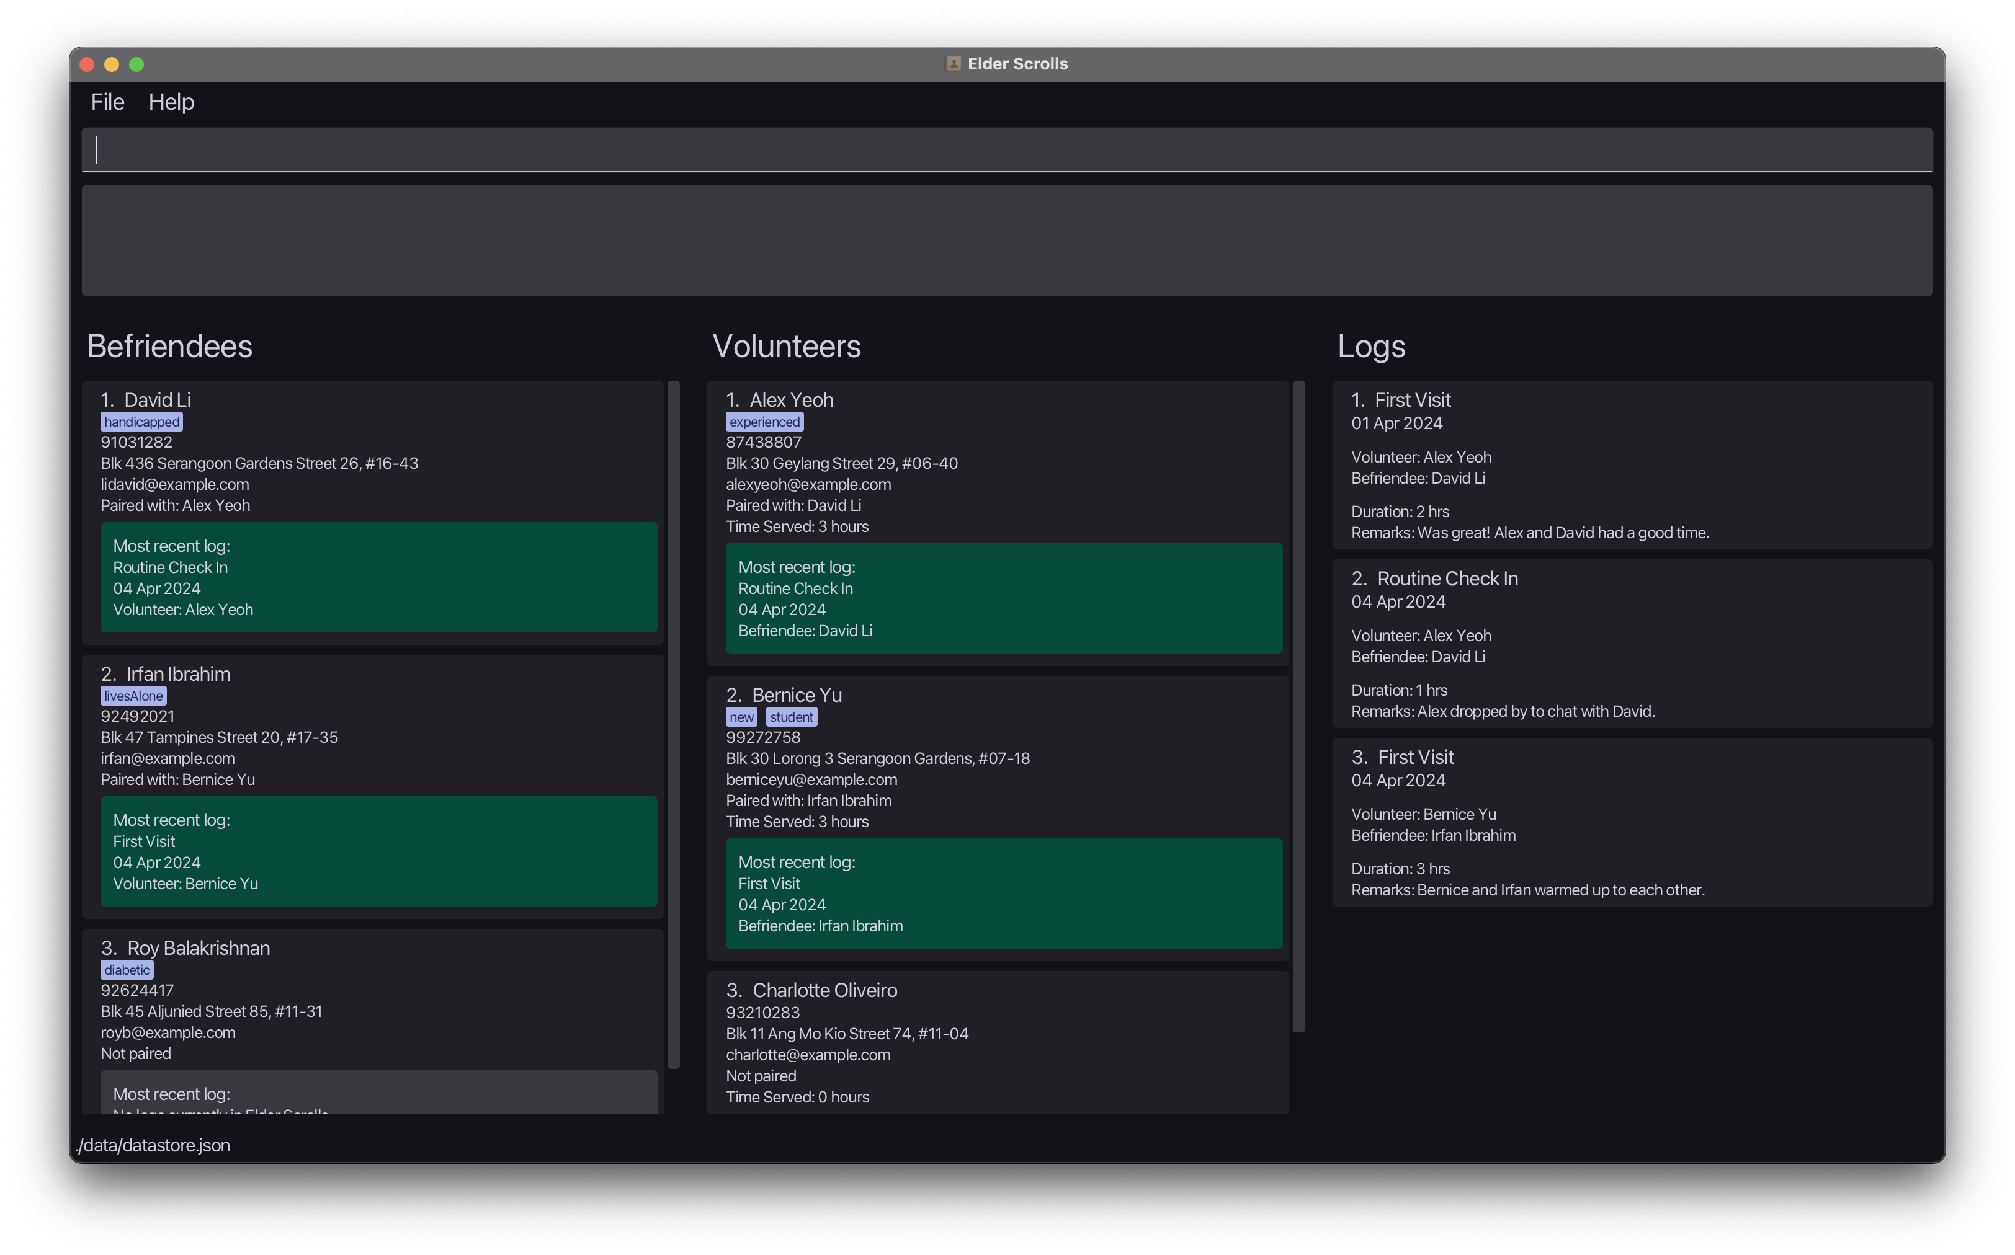Image resolution: width=2015 pixels, height=1255 pixels.
Task: Select the Alex Yeoh volunteer name
Action: pos(790,399)
